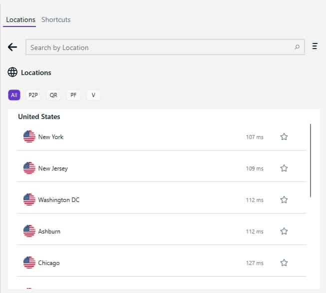Filter locations by P2P
This screenshot has width=326, height=293.
click(33, 95)
